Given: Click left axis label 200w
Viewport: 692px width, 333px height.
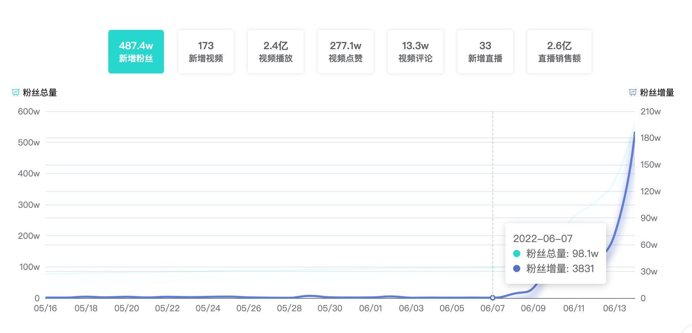Looking at the screenshot, I should coord(29,236).
